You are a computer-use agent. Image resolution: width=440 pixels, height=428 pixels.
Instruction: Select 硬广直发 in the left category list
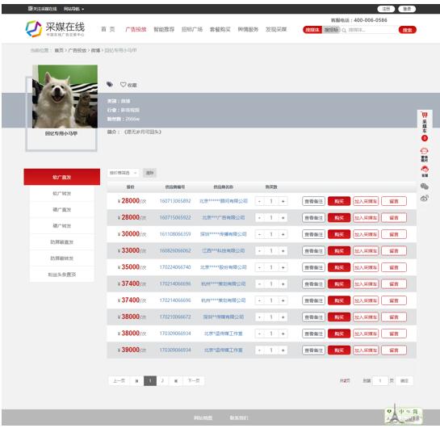[61, 210]
